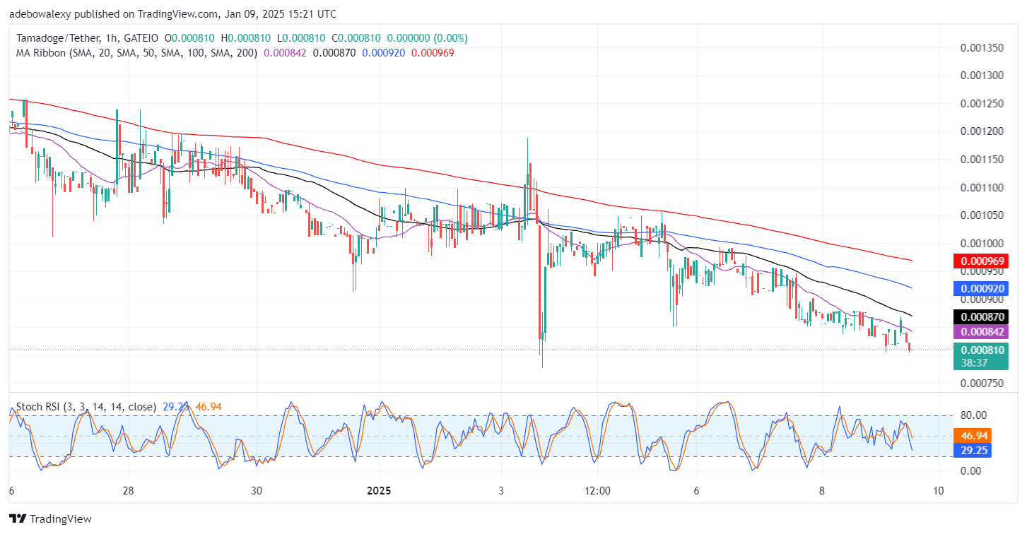Image resolution: width=1027 pixels, height=534 pixels.
Task: Click the orange 46.94 Stoch RSI legend value
Action: 207,407
